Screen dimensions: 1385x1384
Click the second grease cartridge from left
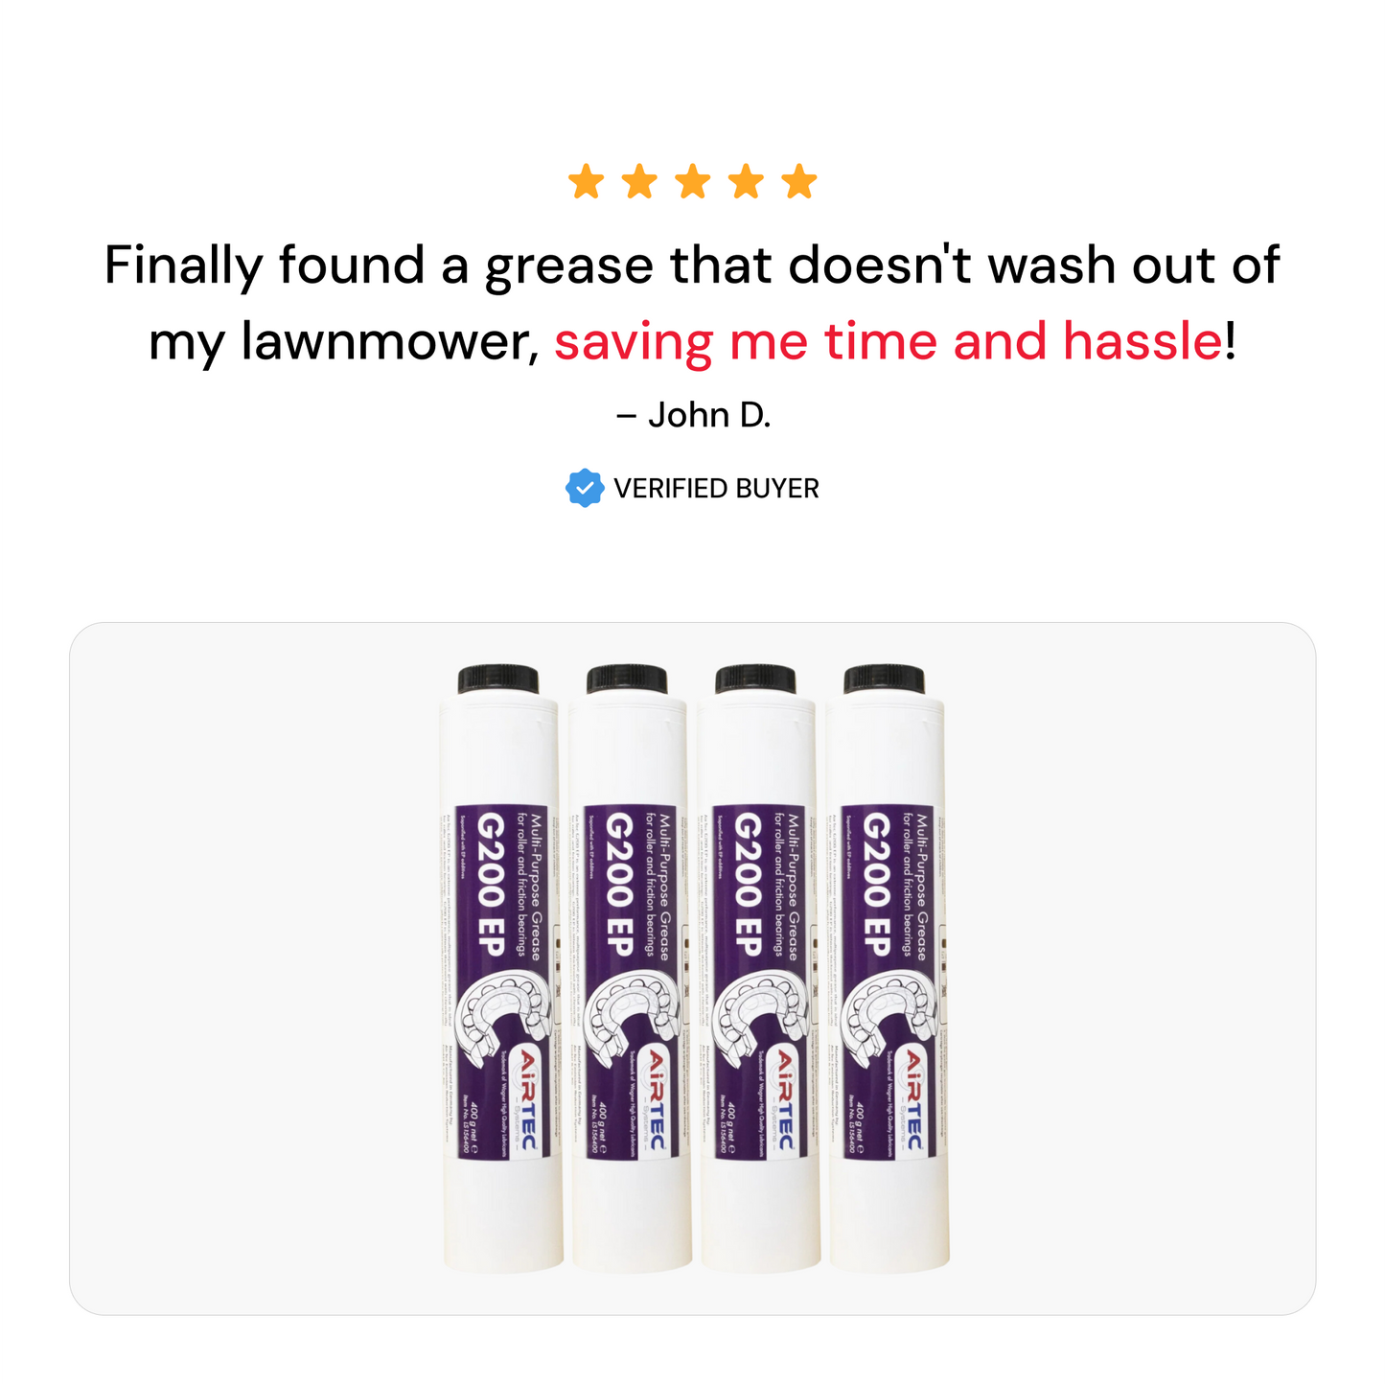[629, 968]
